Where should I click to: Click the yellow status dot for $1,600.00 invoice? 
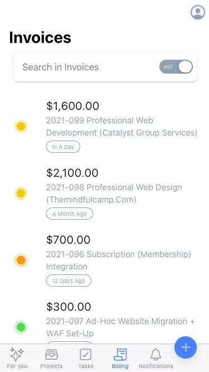tap(21, 126)
